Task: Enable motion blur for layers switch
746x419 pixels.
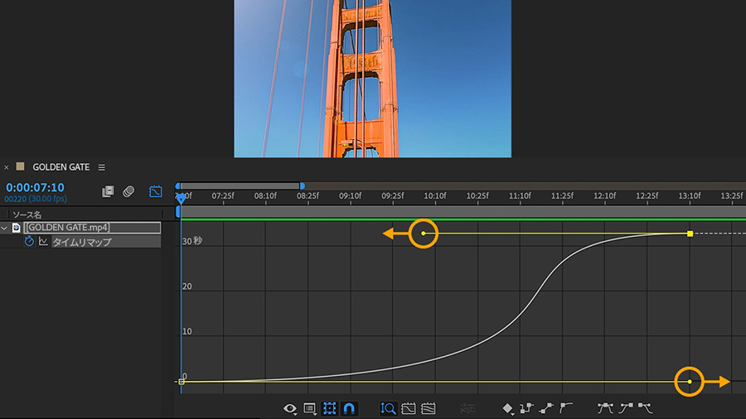Action: coord(128,191)
